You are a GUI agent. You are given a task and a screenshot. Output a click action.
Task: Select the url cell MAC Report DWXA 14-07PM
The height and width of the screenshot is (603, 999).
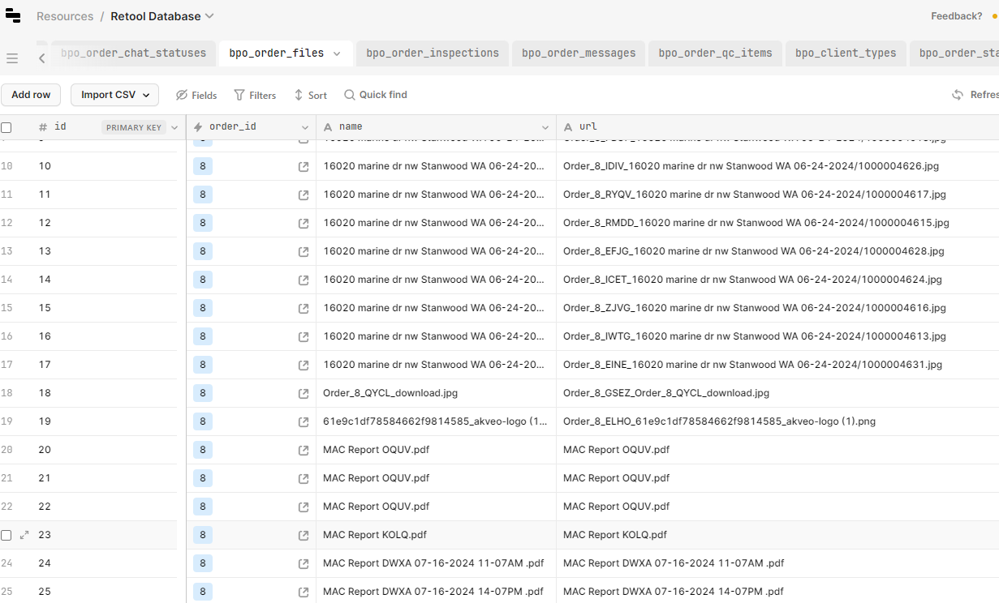[x=777, y=592]
